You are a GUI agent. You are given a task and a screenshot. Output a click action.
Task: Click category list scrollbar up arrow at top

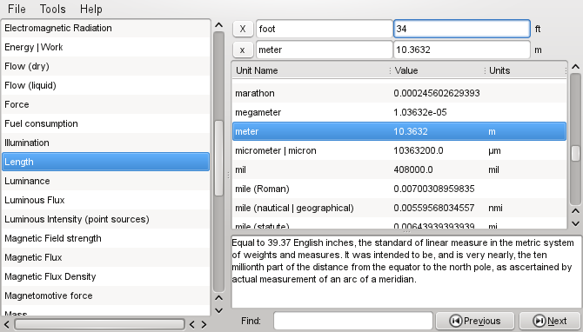coord(219,25)
